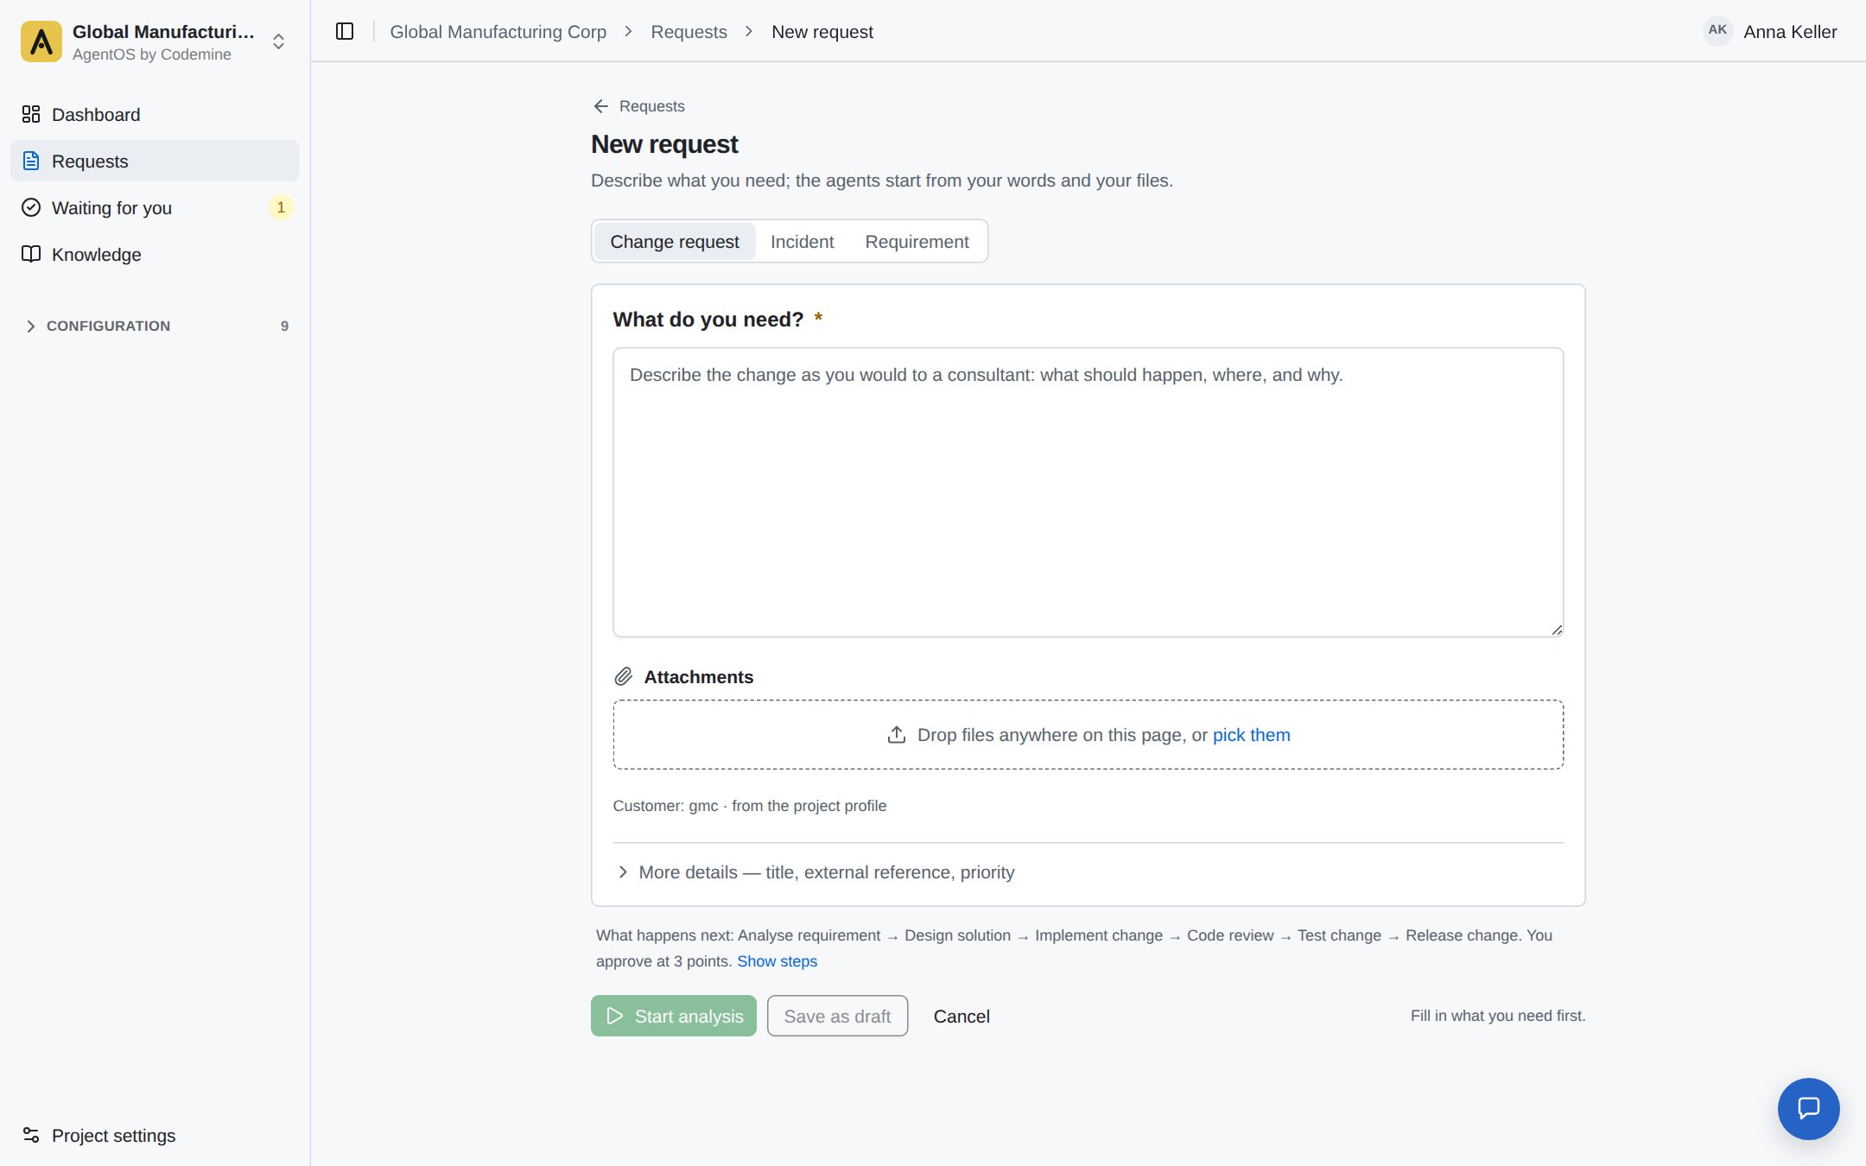Click Show steps link
This screenshot has height=1166, width=1866.
point(777,961)
